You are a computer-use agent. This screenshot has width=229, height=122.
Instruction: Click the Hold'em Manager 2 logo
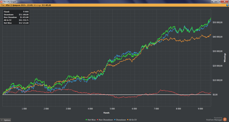pos(225,119)
